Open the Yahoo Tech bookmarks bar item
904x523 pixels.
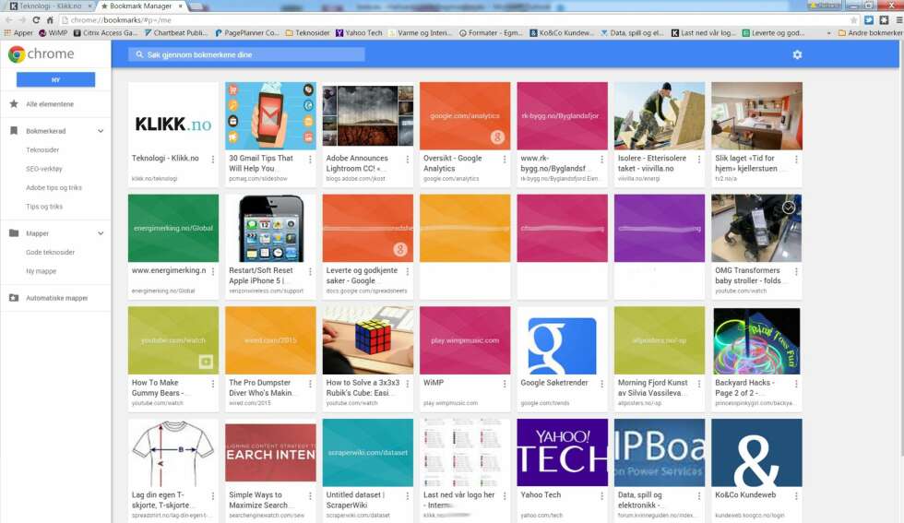(x=359, y=33)
